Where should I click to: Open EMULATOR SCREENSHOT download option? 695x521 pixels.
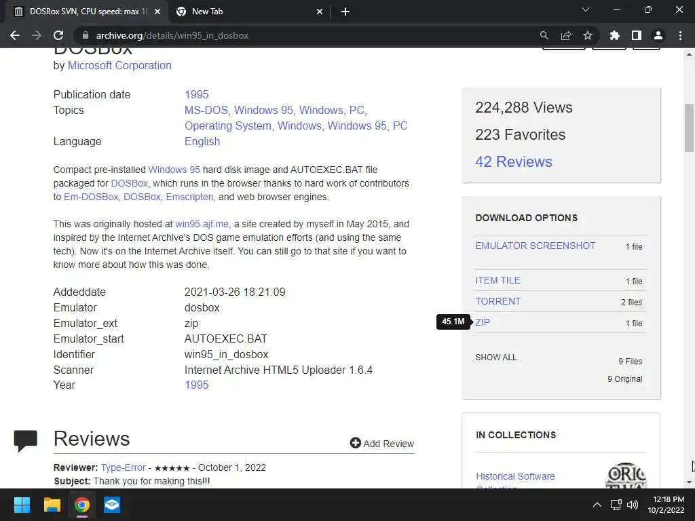[536, 246]
